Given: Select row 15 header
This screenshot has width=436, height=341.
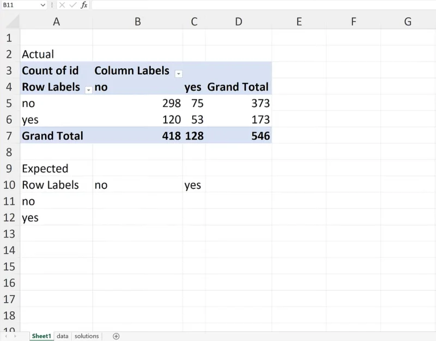Looking at the screenshot, I should tap(9, 267).
